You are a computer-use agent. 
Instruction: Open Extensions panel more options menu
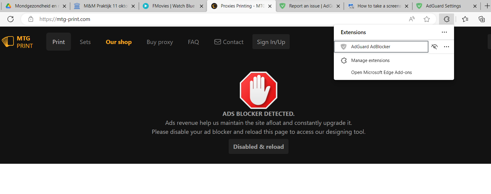444,32
